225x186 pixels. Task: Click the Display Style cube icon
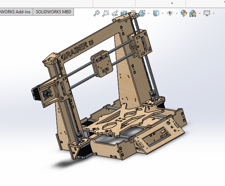156,13
